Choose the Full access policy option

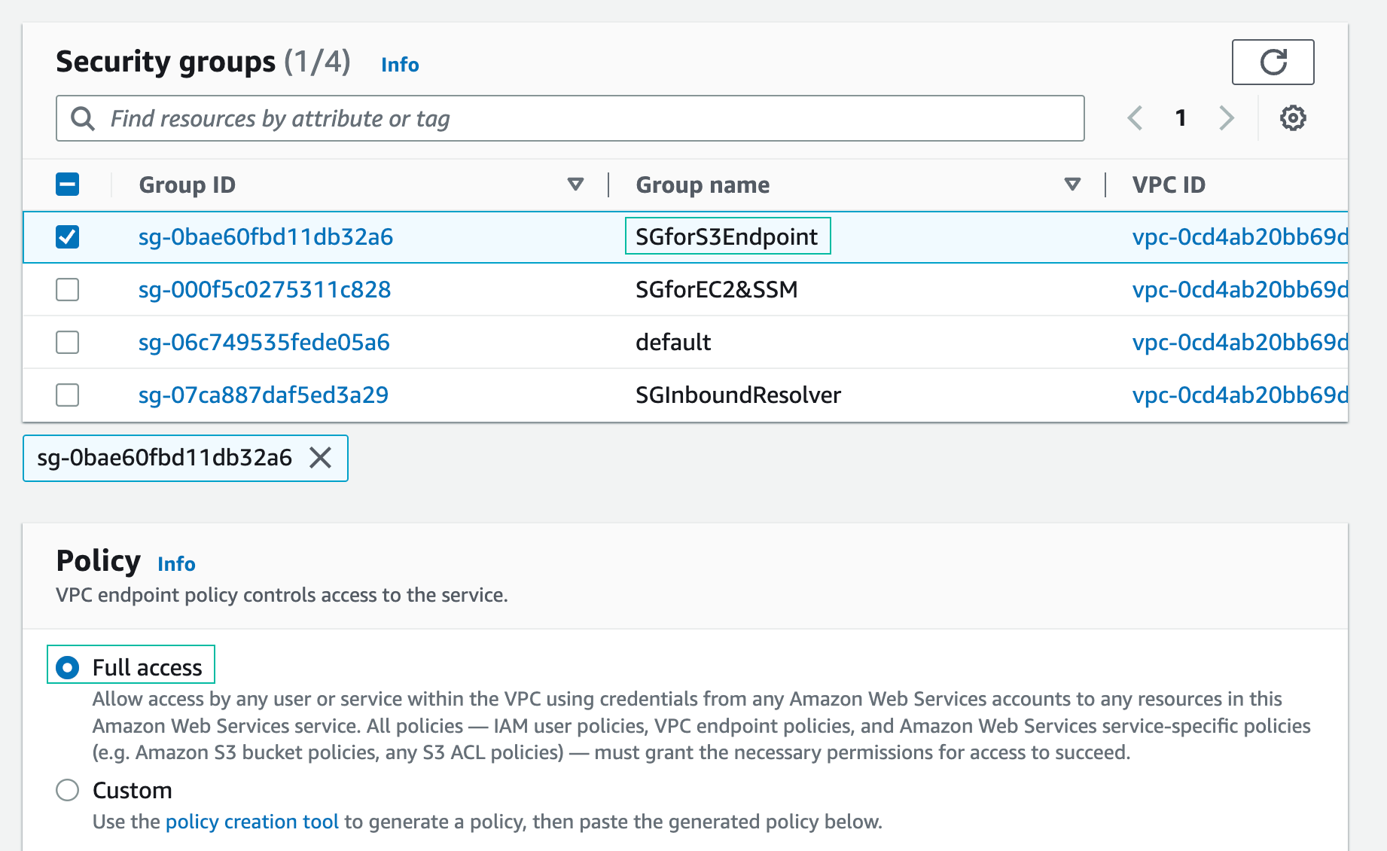pos(68,668)
